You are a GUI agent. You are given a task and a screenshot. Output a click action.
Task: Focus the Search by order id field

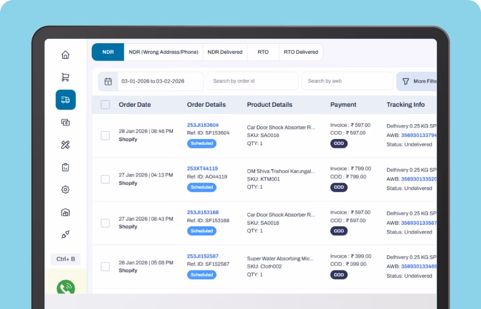[x=253, y=81]
